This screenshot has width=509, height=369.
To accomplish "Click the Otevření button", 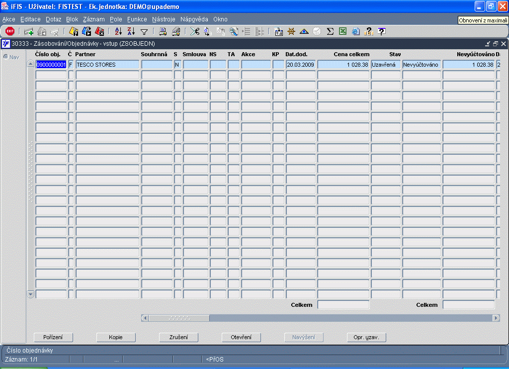I will [241, 337].
